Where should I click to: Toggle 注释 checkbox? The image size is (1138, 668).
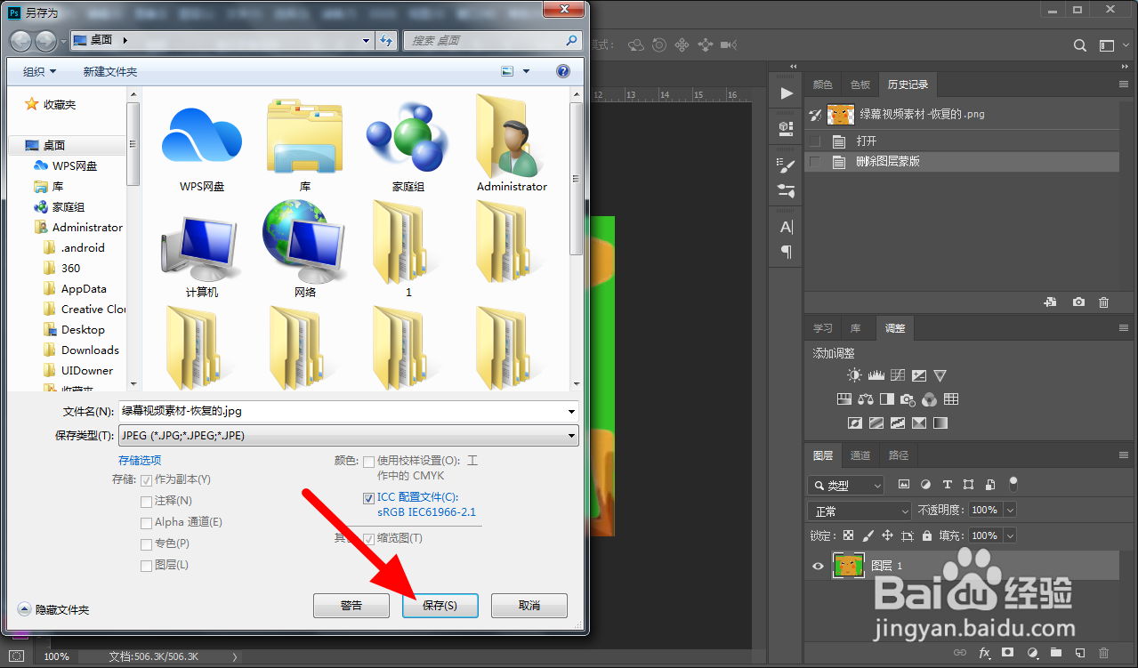click(146, 501)
